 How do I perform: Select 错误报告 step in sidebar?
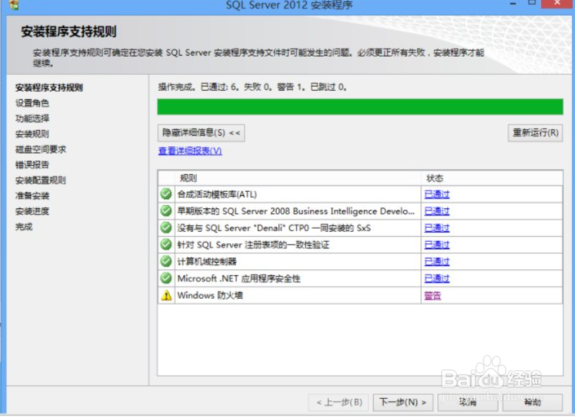coord(32,164)
